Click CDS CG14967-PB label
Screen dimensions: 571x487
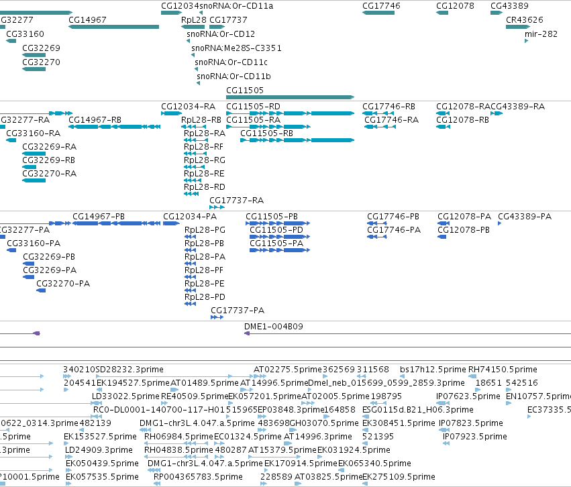coord(99,217)
